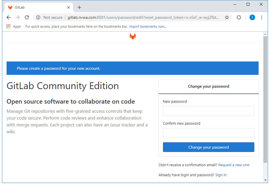
Task: Click the scrollbar up arrow
Action: pyautogui.click(x=265, y=34)
